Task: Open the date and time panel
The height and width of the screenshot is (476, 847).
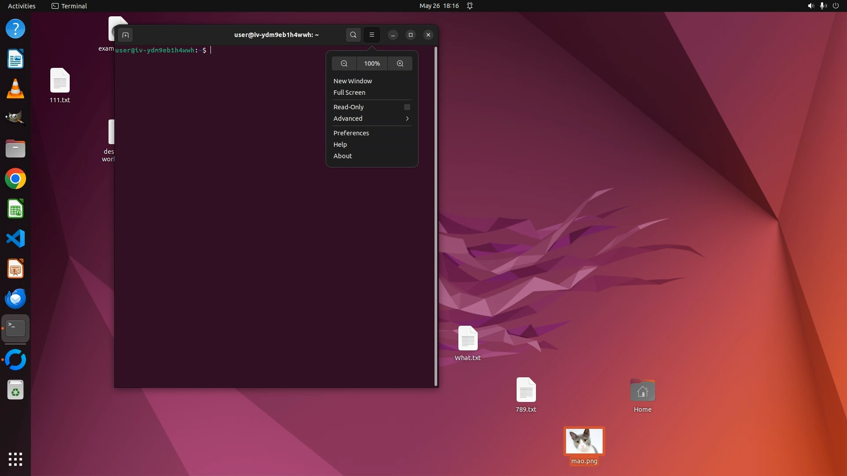Action: click(439, 6)
